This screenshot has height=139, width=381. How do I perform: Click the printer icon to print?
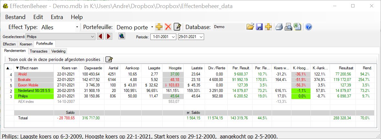279,27
